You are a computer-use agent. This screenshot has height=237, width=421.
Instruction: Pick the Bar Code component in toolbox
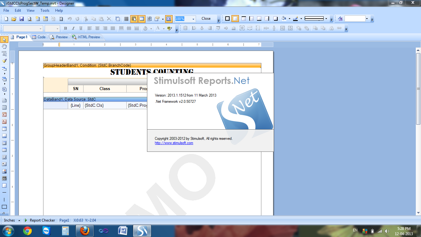(4, 178)
